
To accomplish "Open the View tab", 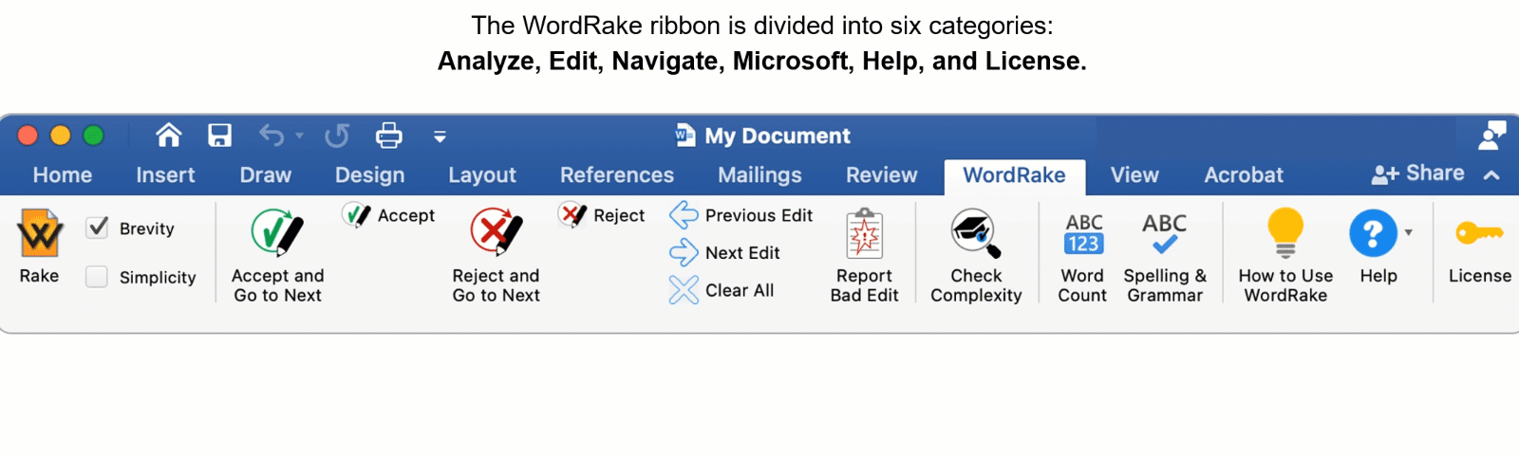I will point(1135,175).
